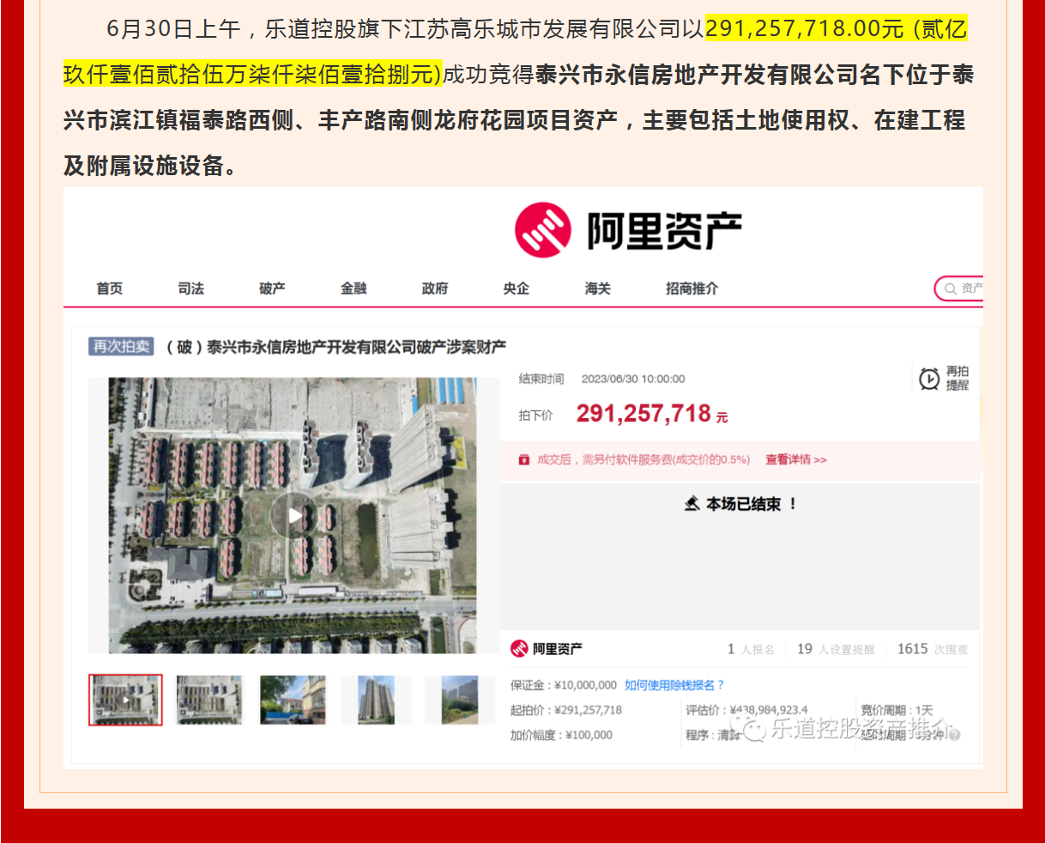Click the gavel icon beside 本场已结束
Image resolution: width=1045 pixels, height=843 pixels.
pos(692,504)
